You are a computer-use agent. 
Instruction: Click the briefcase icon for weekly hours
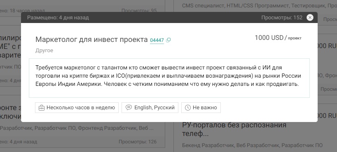coord(41,108)
